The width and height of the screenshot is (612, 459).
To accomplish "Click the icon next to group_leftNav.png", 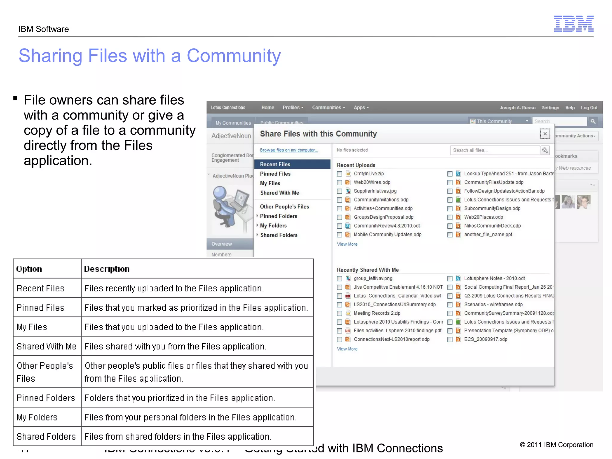I will pos(348,279).
